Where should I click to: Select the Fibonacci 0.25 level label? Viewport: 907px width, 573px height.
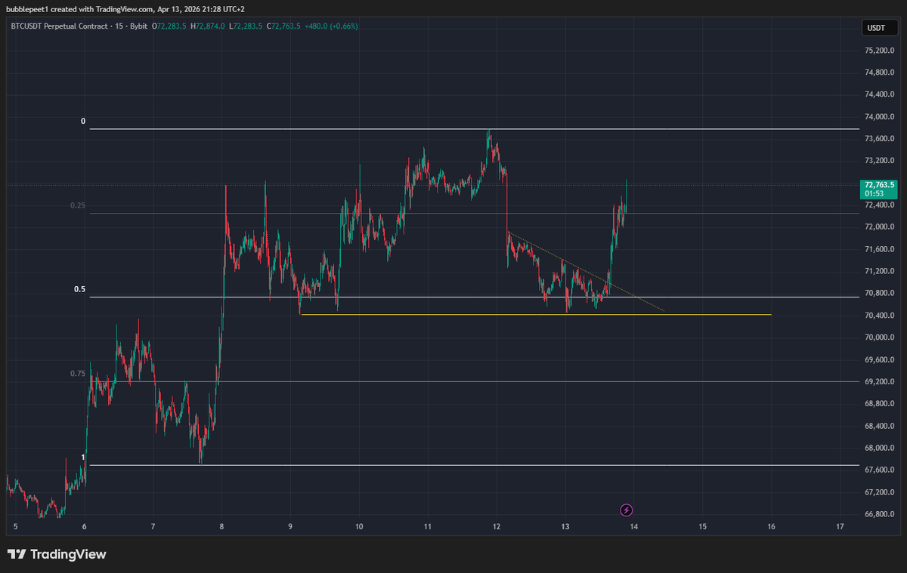point(78,205)
